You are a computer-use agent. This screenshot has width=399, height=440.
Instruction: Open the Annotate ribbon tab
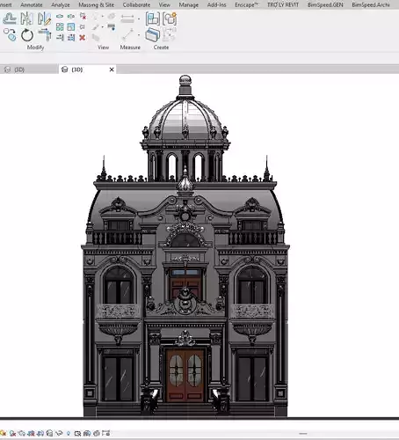(x=32, y=5)
